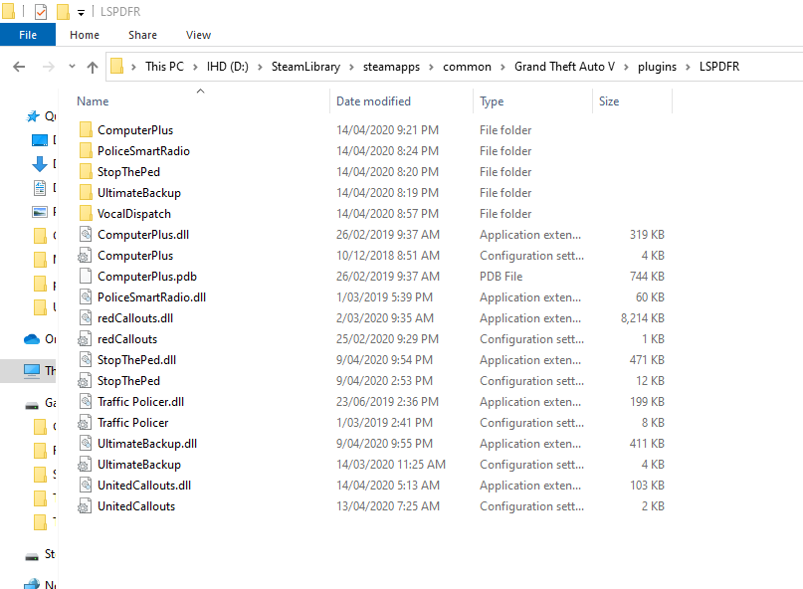Select the ComputerPlus.dll file icon
Viewport: 803px width, 589px height.
86,234
